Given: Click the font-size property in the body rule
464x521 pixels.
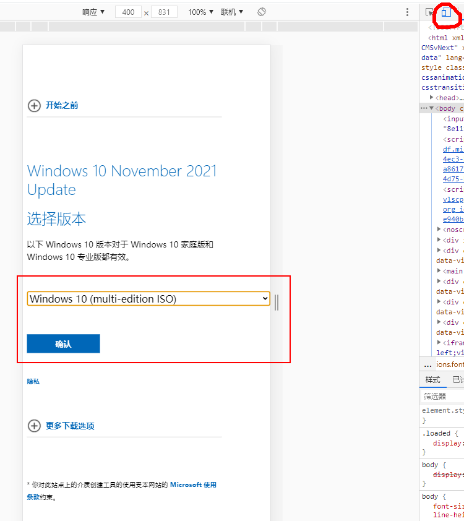Looking at the screenshot, I should click(x=449, y=506).
